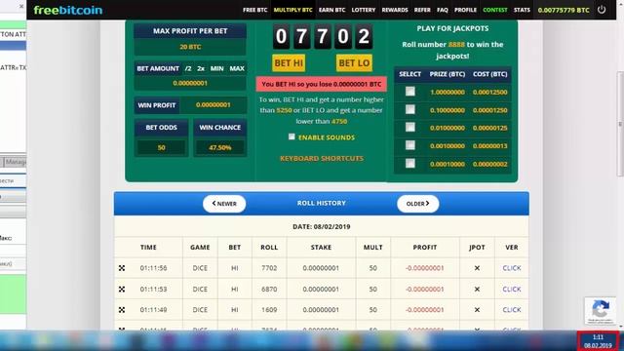Open the KEYBOARD SHORTCUTS link

tap(322, 158)
